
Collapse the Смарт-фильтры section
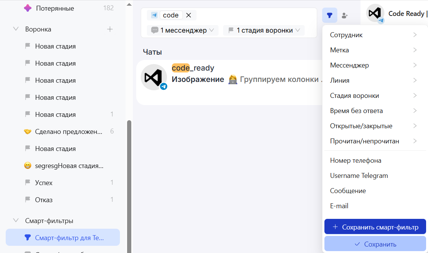[16, 221]
